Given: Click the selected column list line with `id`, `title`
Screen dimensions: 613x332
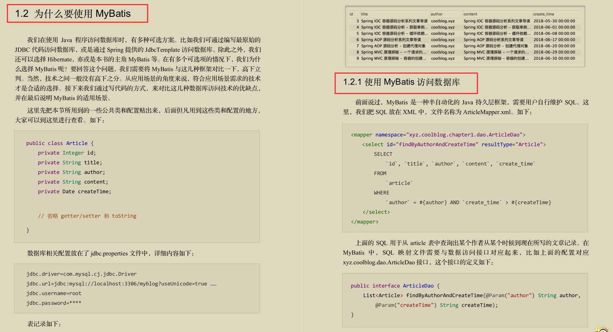Looking at the screenshot, I should 460,164.
